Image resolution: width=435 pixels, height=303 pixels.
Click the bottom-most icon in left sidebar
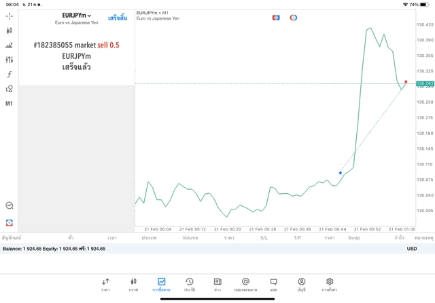pos(9,222)
